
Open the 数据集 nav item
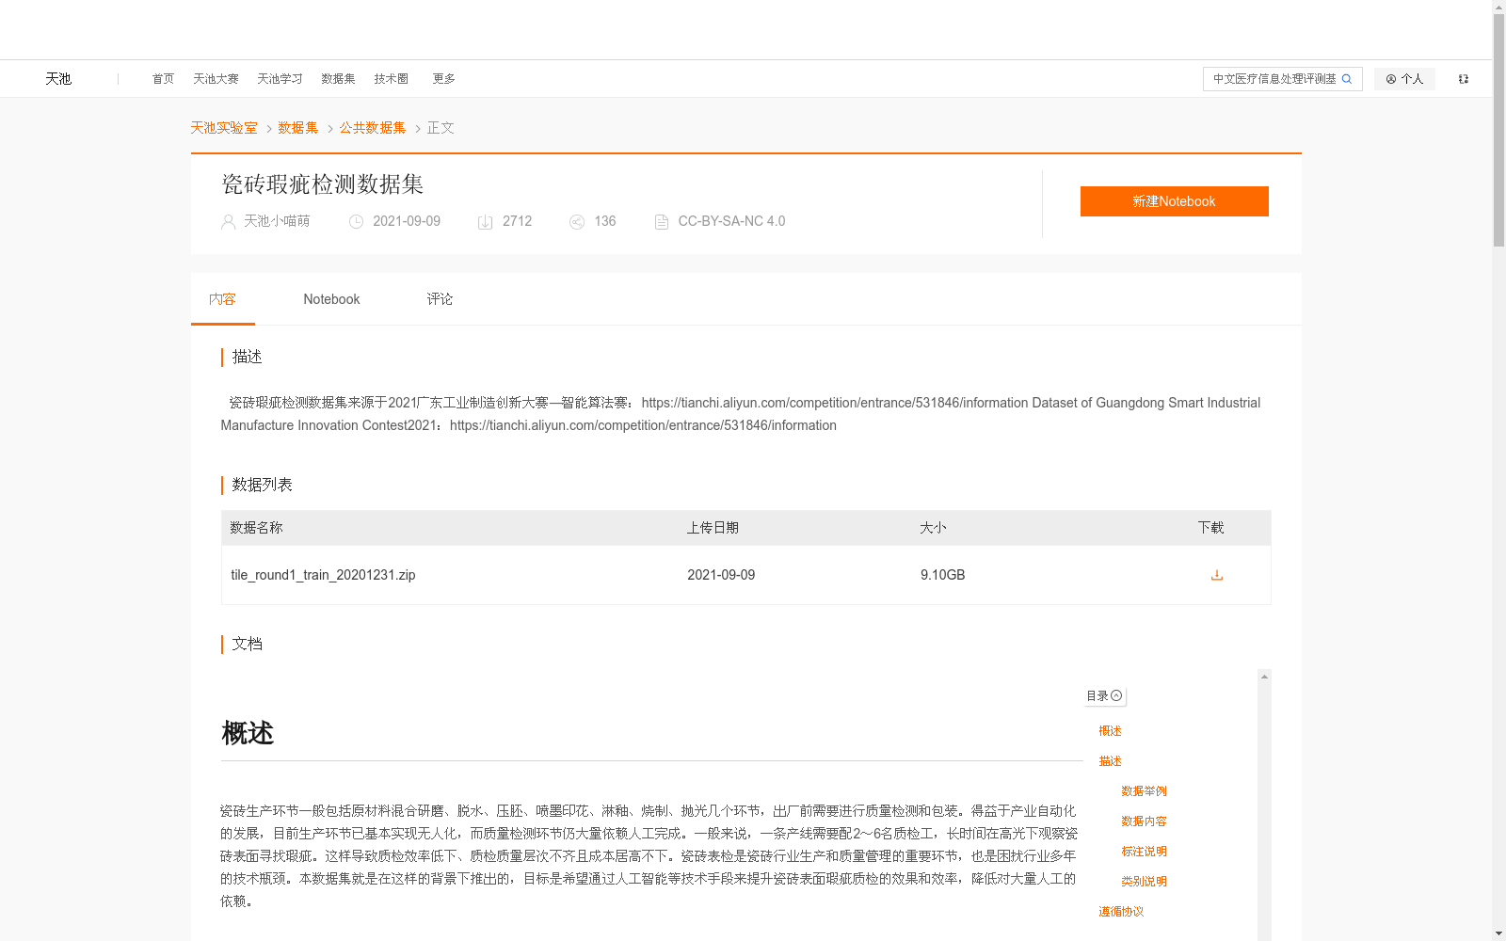click(x=338, y=79)
